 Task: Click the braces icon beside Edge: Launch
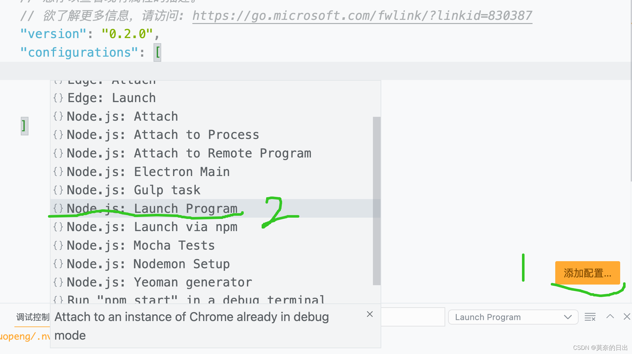[58, 98]
